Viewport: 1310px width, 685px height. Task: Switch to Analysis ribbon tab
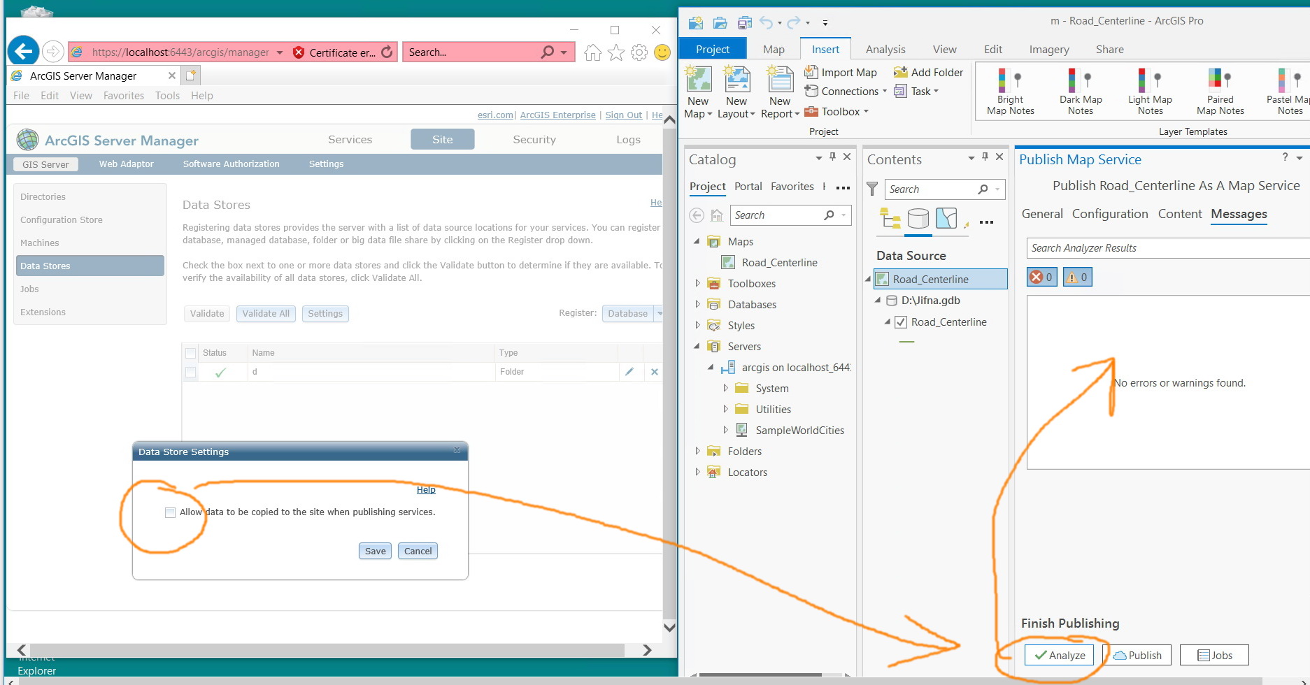point(885,49)
